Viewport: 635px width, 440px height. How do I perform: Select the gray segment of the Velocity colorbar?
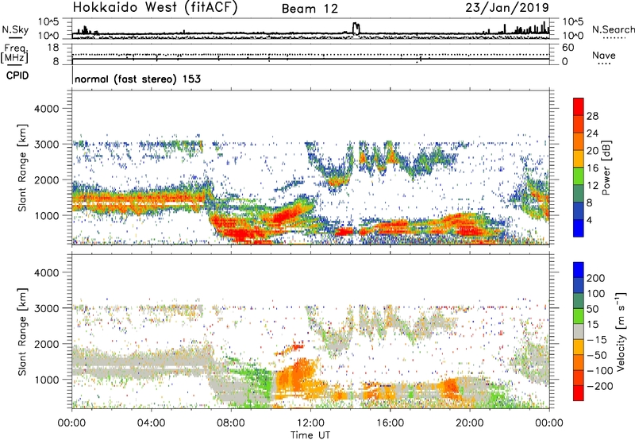click(x=579, y=332)
